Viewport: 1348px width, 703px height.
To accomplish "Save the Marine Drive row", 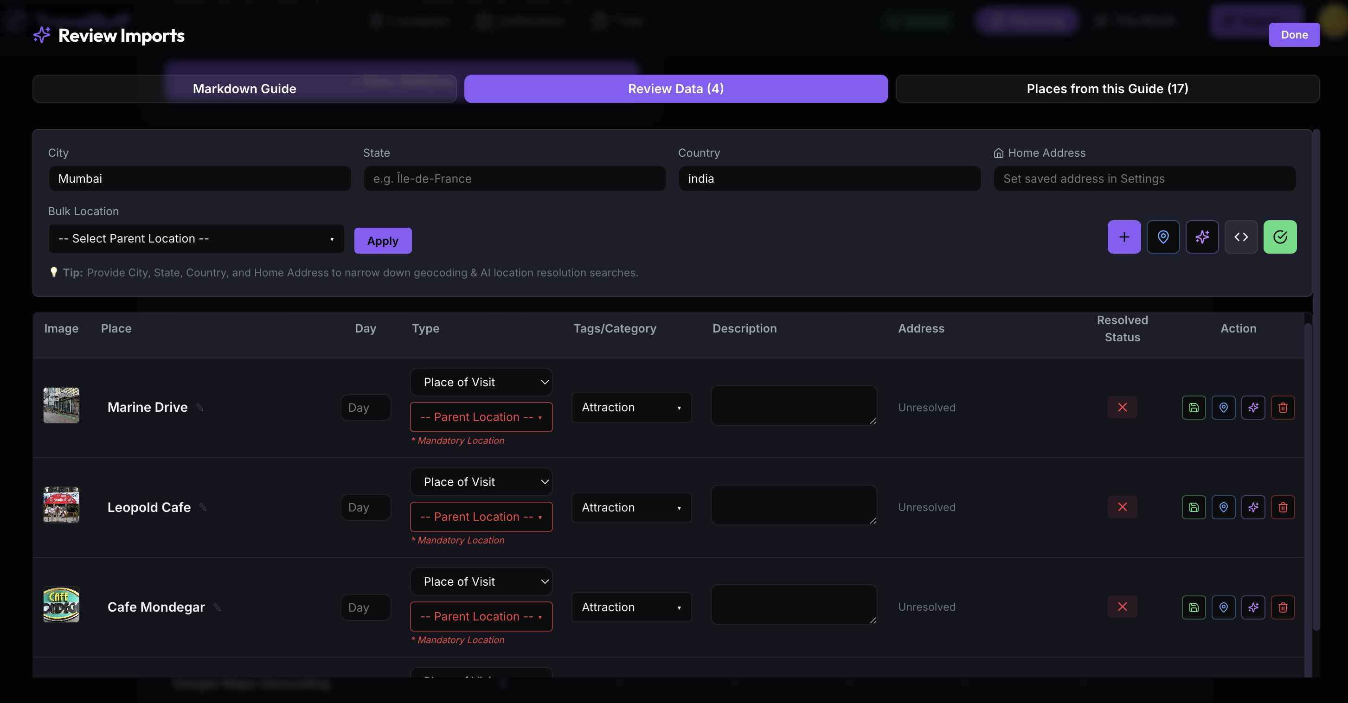I will coord(1194,408).
